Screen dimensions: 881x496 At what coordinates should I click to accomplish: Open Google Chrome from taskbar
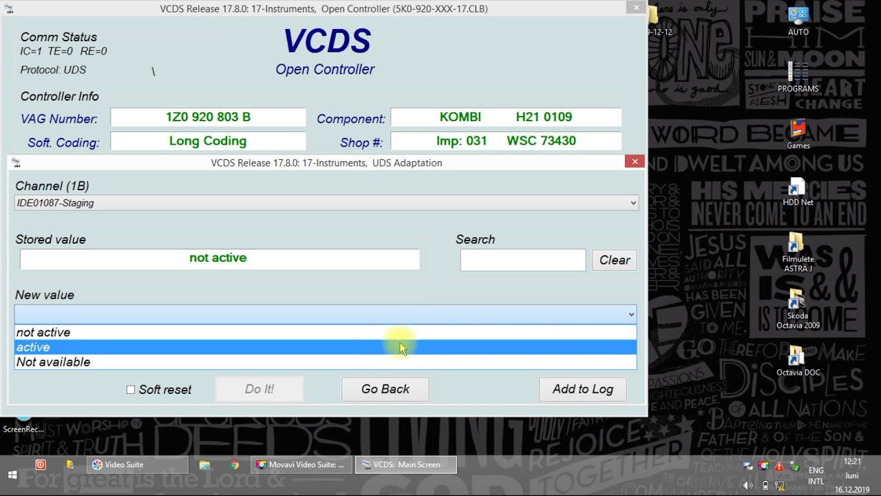point(235,465)
